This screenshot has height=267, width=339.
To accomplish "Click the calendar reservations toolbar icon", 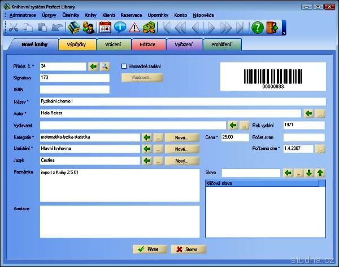I will coord(105,27).
